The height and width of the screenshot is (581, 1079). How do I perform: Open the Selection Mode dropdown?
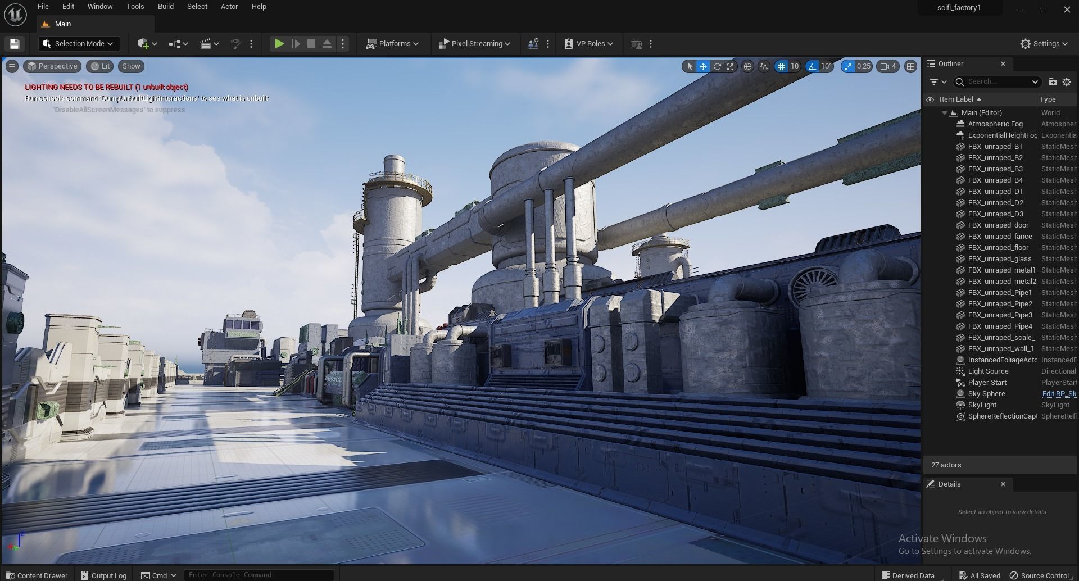(79, 44)
